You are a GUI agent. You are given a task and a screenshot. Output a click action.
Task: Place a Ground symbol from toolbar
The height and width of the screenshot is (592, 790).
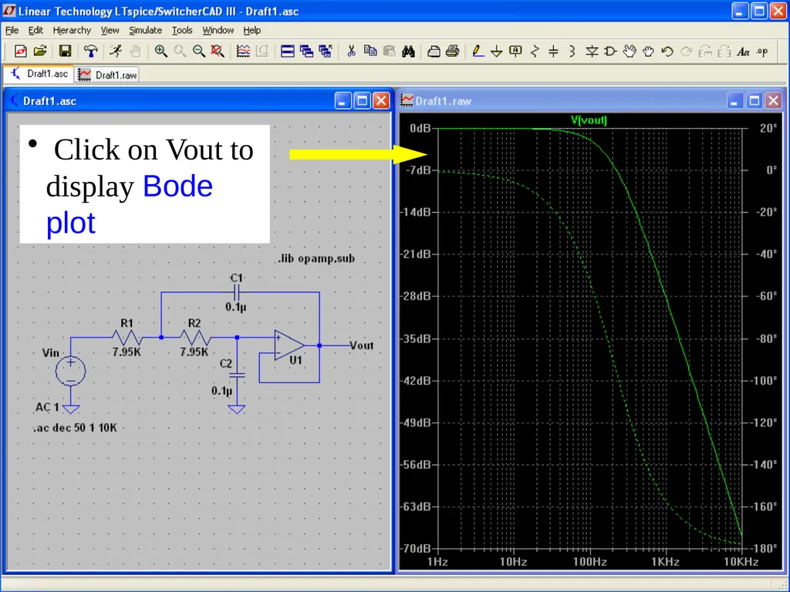coord(497,51)
